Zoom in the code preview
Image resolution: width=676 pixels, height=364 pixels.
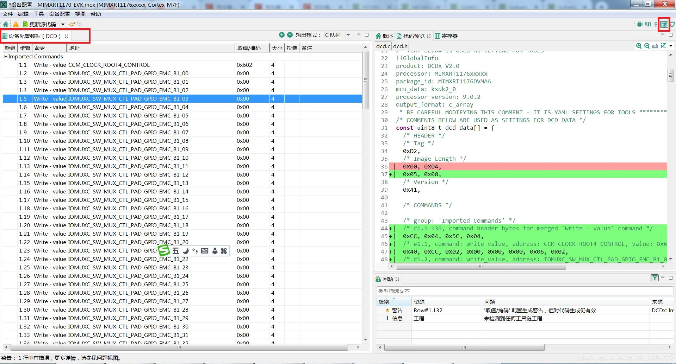coord(639,46)
